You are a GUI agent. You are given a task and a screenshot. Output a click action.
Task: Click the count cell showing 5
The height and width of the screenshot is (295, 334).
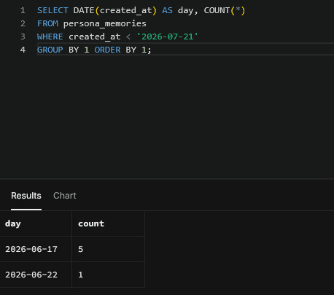click(x=109, y=249)
